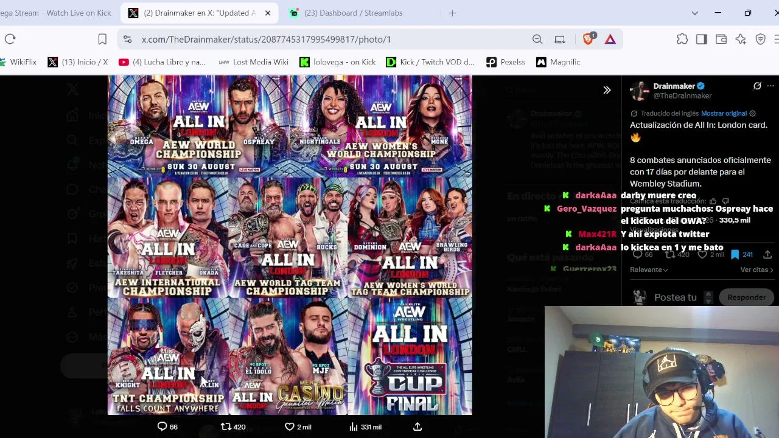Open the Pexelss bookmark
The image size is (779, 438).
point(506,62)
